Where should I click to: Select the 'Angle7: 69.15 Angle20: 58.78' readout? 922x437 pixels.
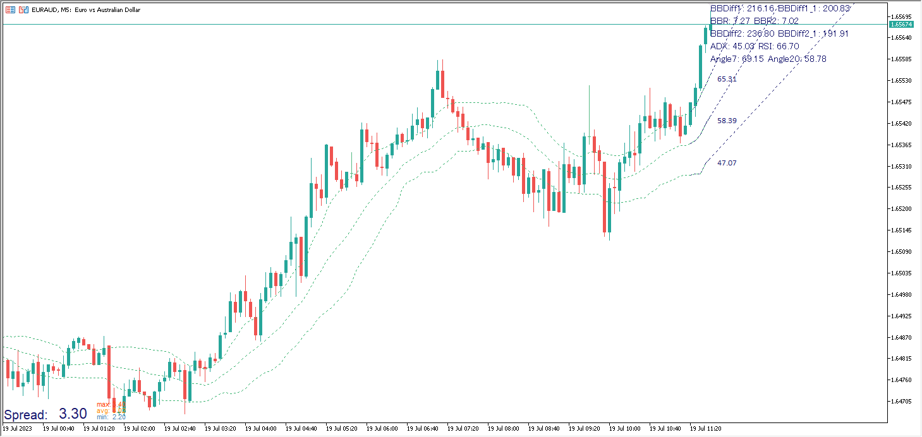pyautogui.click(x=768, y=59)
